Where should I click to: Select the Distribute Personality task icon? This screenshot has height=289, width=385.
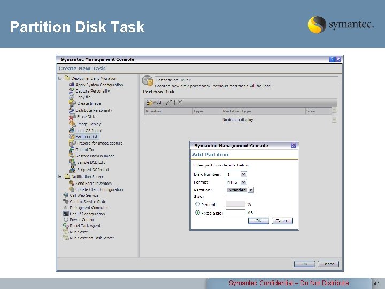point(72,110)
